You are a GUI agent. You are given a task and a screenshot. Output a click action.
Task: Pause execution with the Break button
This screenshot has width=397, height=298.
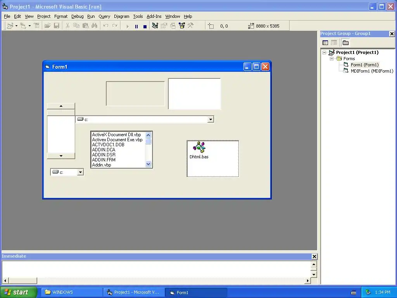pyautogui.click(x=136, y=26)
